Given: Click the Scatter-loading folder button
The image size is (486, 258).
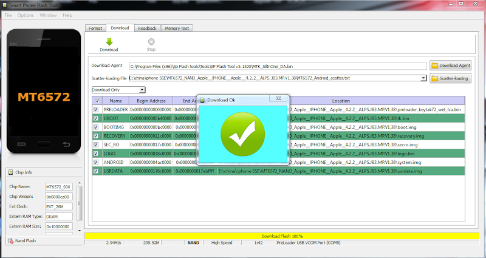Looking at the screenshot, I should point(450,78).
